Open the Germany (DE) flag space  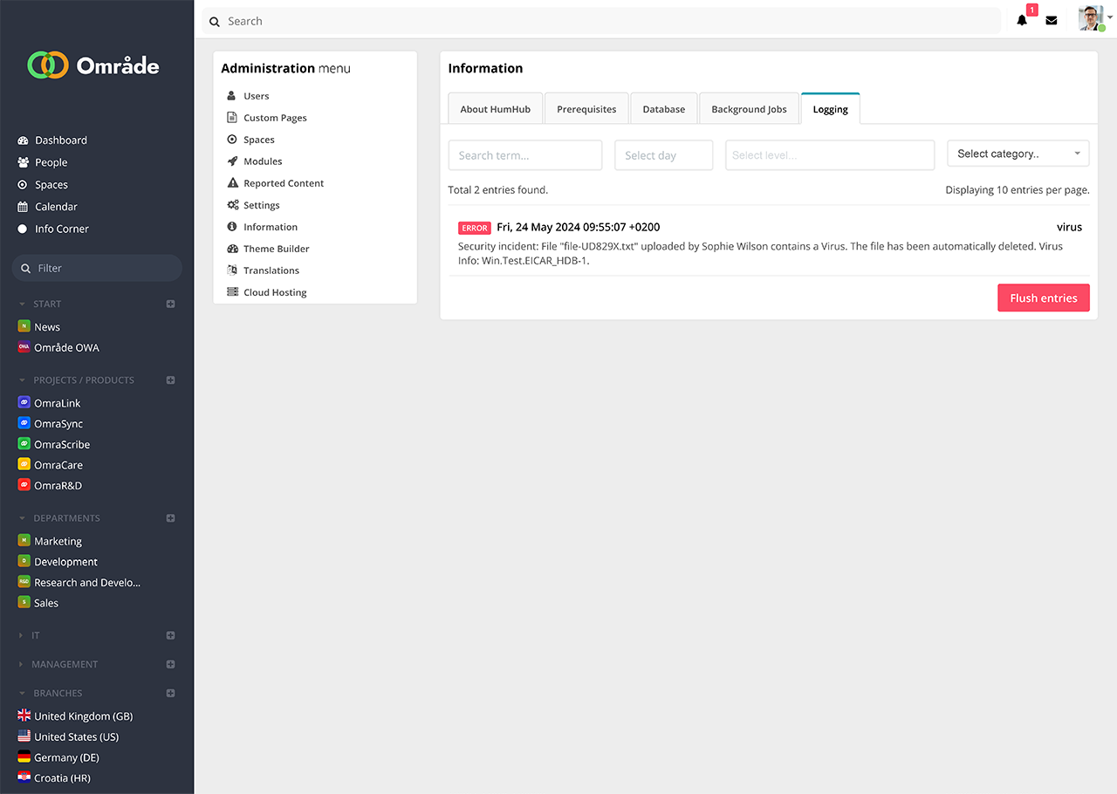24,757
